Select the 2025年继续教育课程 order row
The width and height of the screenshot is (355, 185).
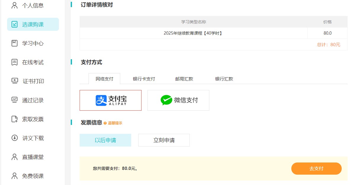pos(193,33)
